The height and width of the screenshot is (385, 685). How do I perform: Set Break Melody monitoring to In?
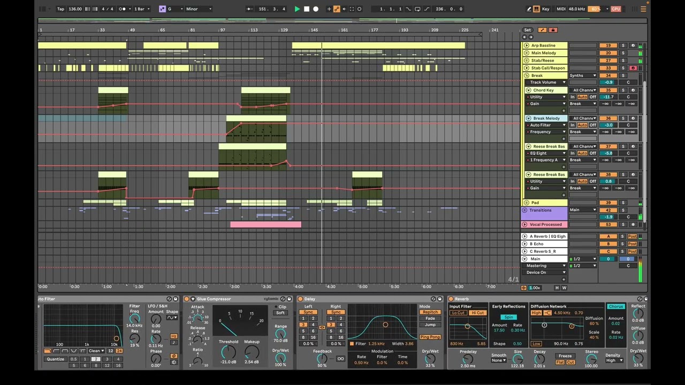(x=573, y=125)
